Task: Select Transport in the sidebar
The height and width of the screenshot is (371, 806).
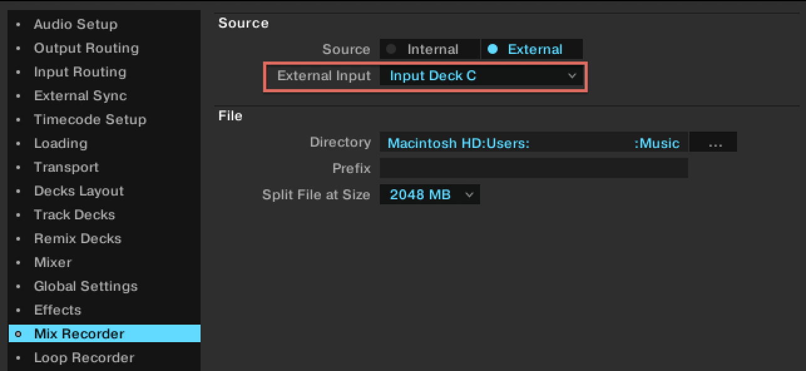Action: (66, 167)
